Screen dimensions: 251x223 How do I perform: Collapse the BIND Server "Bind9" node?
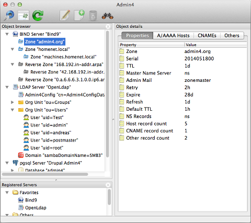[7, 34]
